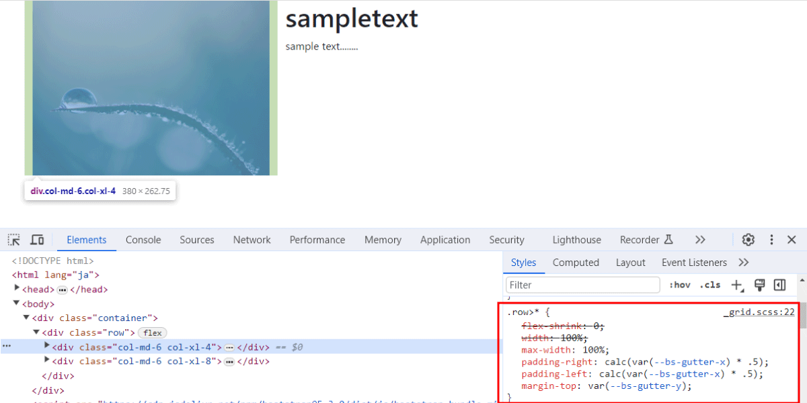
Task: Switch to the Computed styles tab
Action: [x=576, y=263]
